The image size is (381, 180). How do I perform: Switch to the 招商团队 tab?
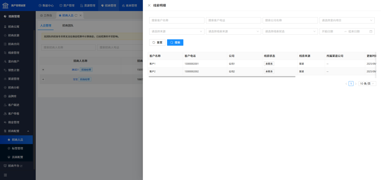coord(68,26)
